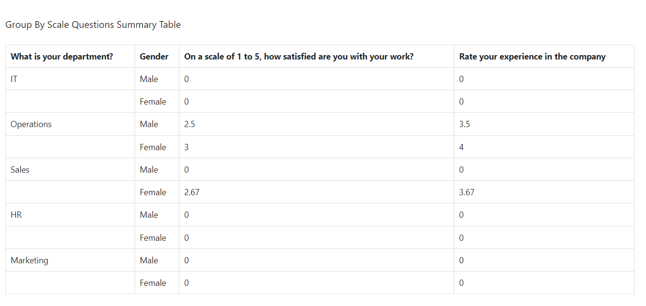Screen dimensions: 646x306
Task: Select the IT department cell
Action: pos(14,79)
